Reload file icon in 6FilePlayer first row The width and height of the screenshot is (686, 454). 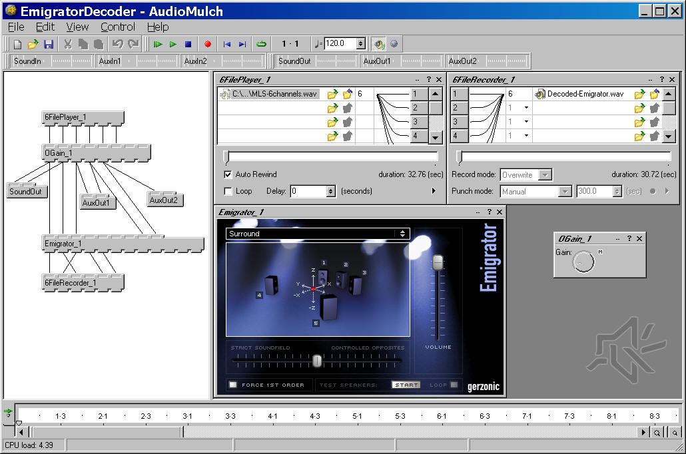[348, 94]
